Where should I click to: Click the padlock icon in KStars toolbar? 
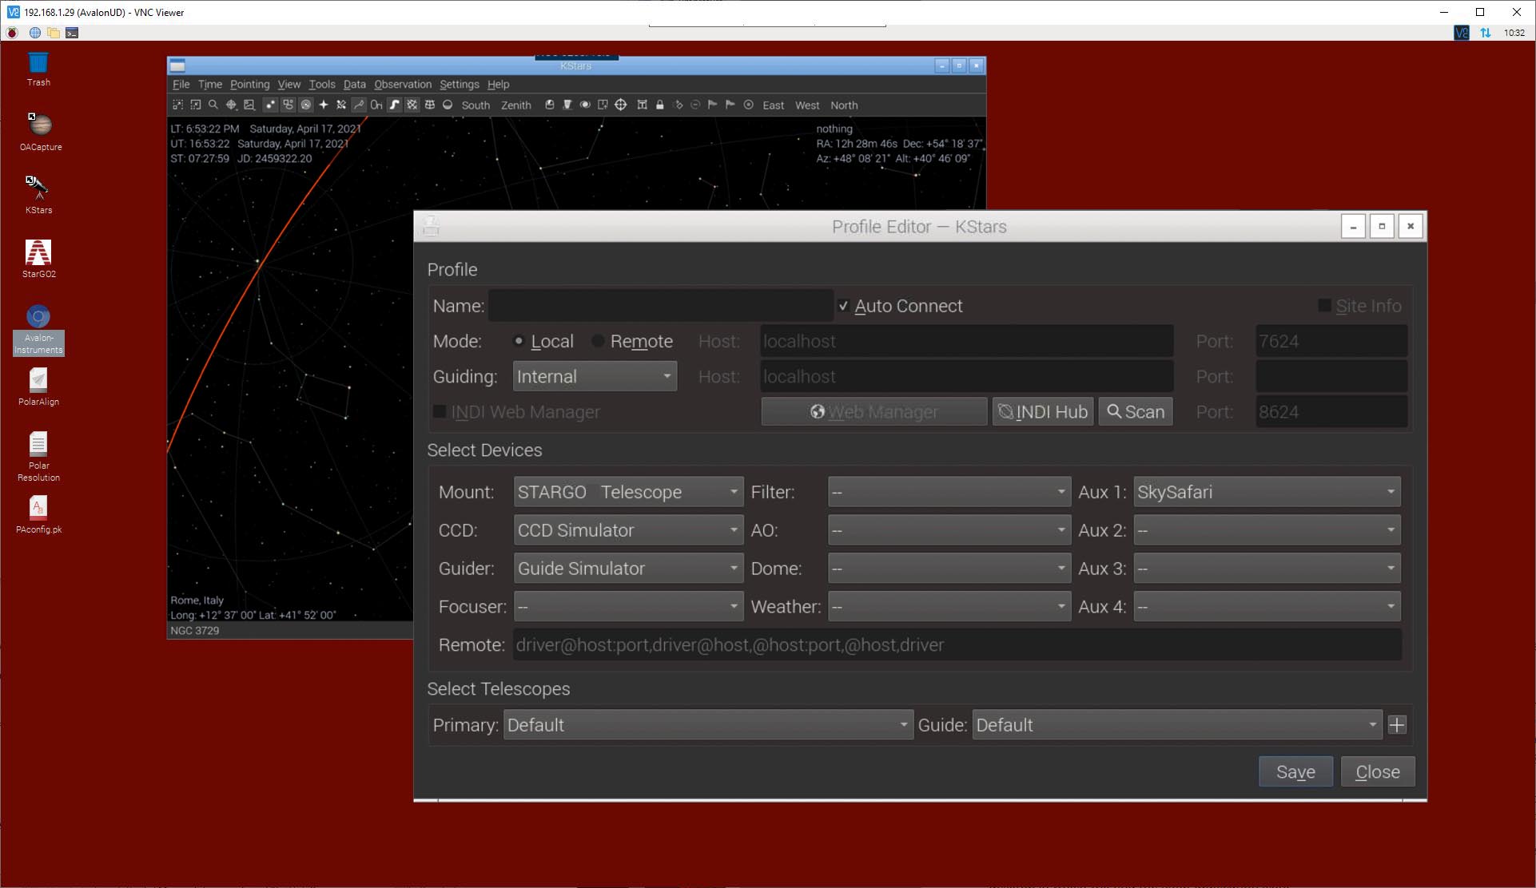(x=659, y=105)
